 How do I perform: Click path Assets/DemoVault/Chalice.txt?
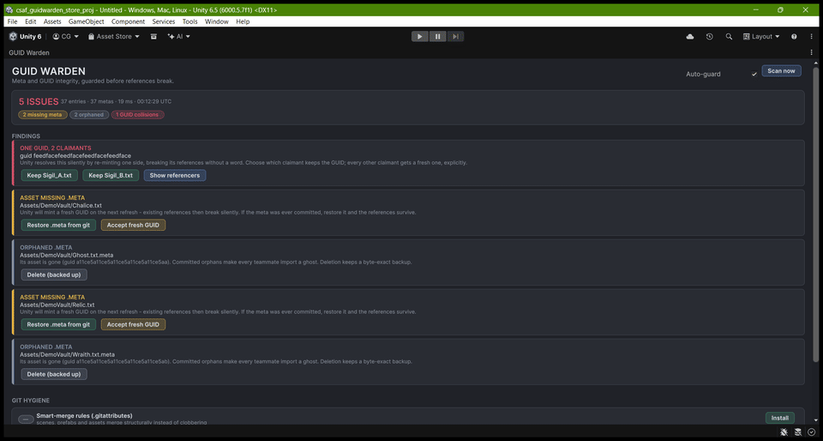[61, 205]
